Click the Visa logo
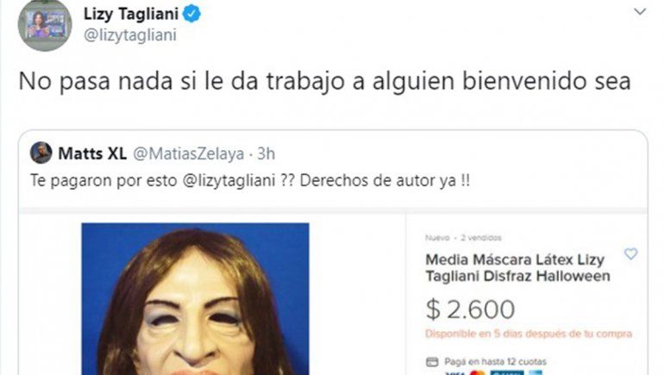Viewport: 664px width, 375px height. 454,373
